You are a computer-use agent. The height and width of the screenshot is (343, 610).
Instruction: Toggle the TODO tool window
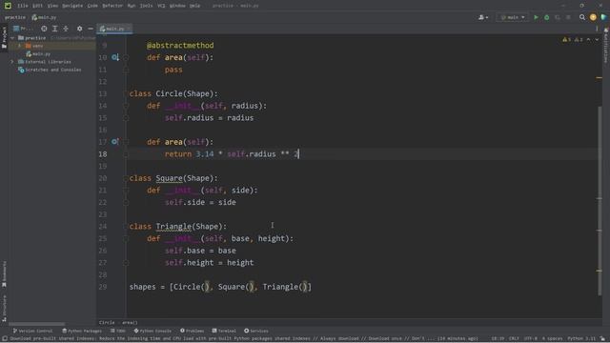[118, 331]
